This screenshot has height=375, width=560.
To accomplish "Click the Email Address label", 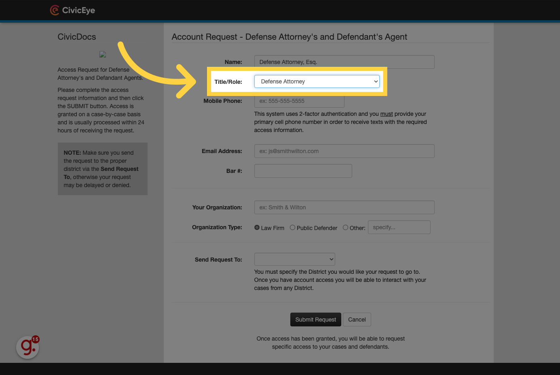I will (x=222, y=151).
